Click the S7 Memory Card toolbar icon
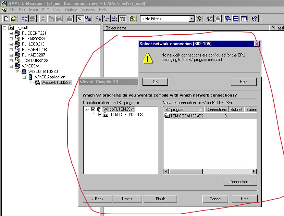284x216 pixels. point(33,18)
